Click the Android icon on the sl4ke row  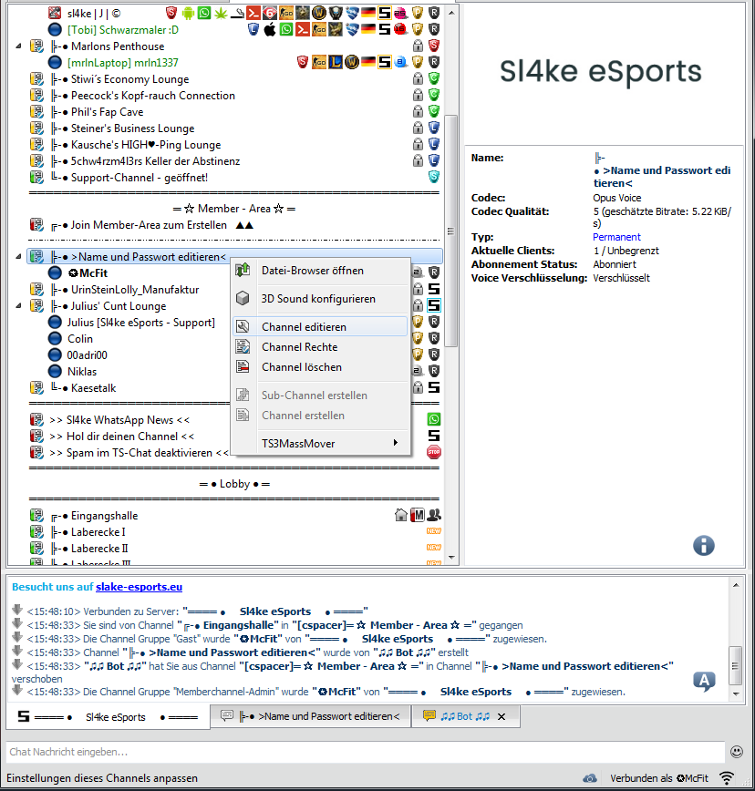188,13
